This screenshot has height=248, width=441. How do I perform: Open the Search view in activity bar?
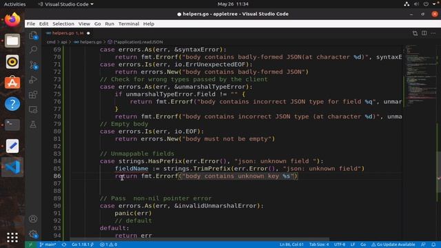tap(33, 50)
